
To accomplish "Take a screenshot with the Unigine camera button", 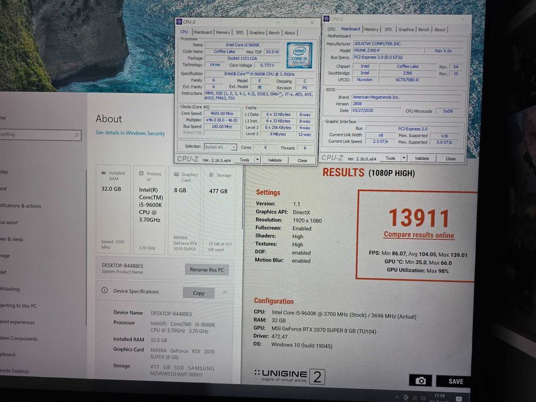I will (x=421, y=380).
